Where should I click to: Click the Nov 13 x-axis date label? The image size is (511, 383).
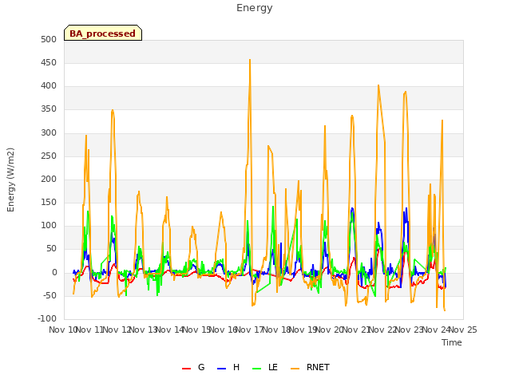(x=144, y=330)
